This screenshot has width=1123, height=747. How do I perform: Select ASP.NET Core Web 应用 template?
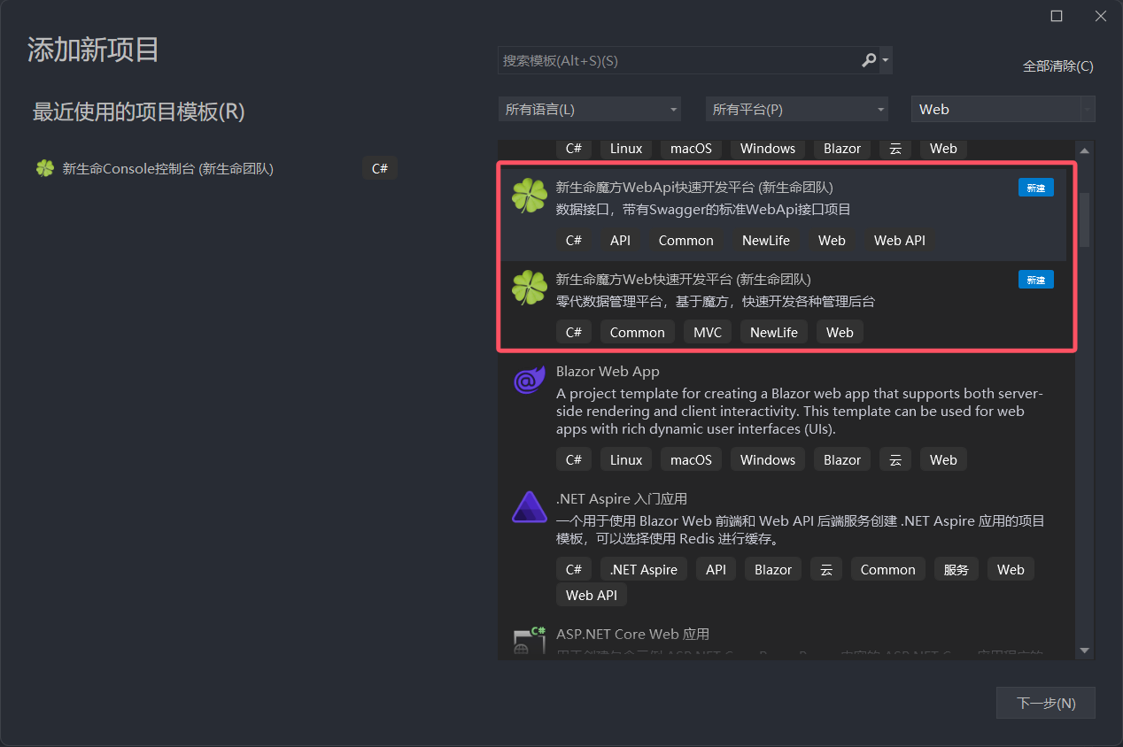click(784, 639)
